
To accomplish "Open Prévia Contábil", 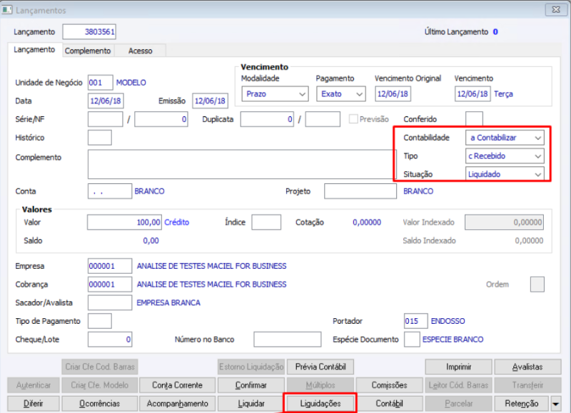I will [x=320, y=367].
